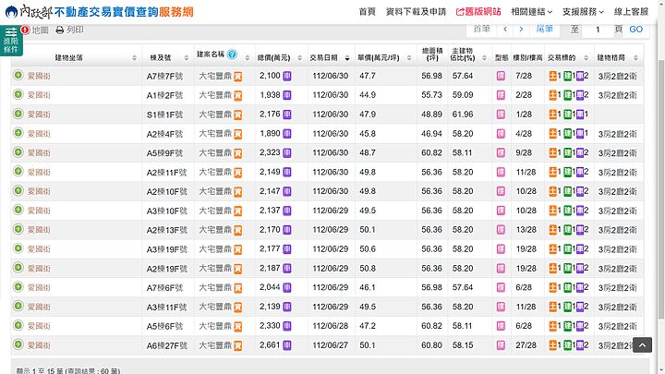665x374 pixels.
Task: Sort by 交易日期 column
Action: (347, 57)
